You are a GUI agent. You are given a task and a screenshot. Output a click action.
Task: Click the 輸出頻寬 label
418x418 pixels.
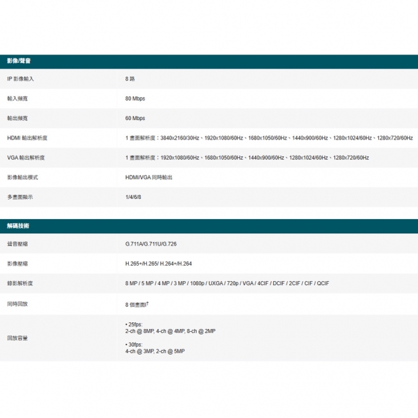pos(18,119)
